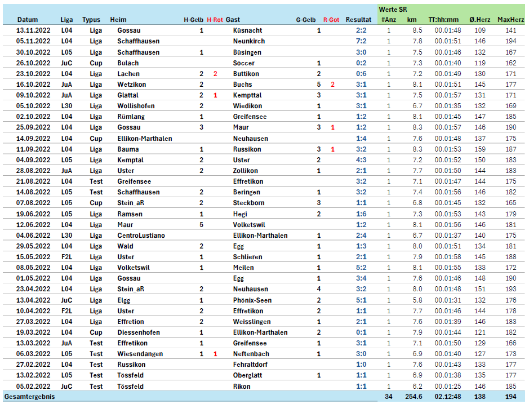Click the red H-Rot column header

[x=215, y=20]
